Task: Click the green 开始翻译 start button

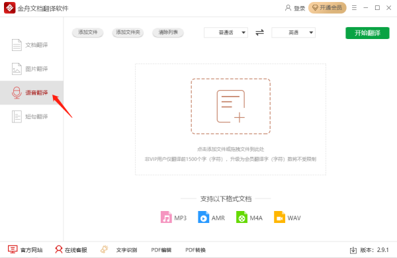Action: [x=367, y=33]
